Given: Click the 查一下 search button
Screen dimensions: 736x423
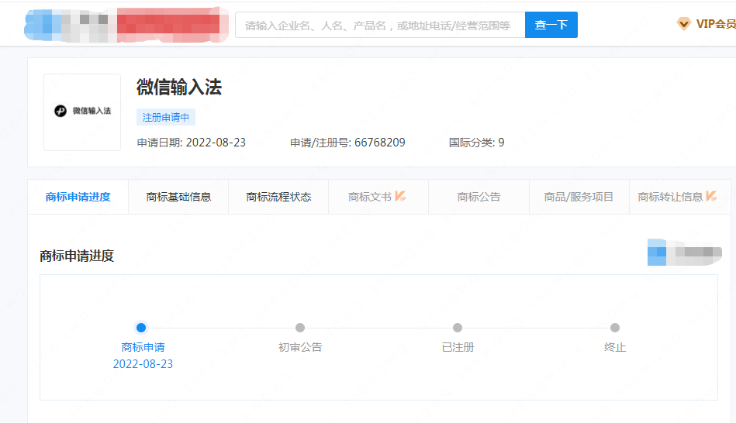Looking at the screenshot, I should [551, 25].
